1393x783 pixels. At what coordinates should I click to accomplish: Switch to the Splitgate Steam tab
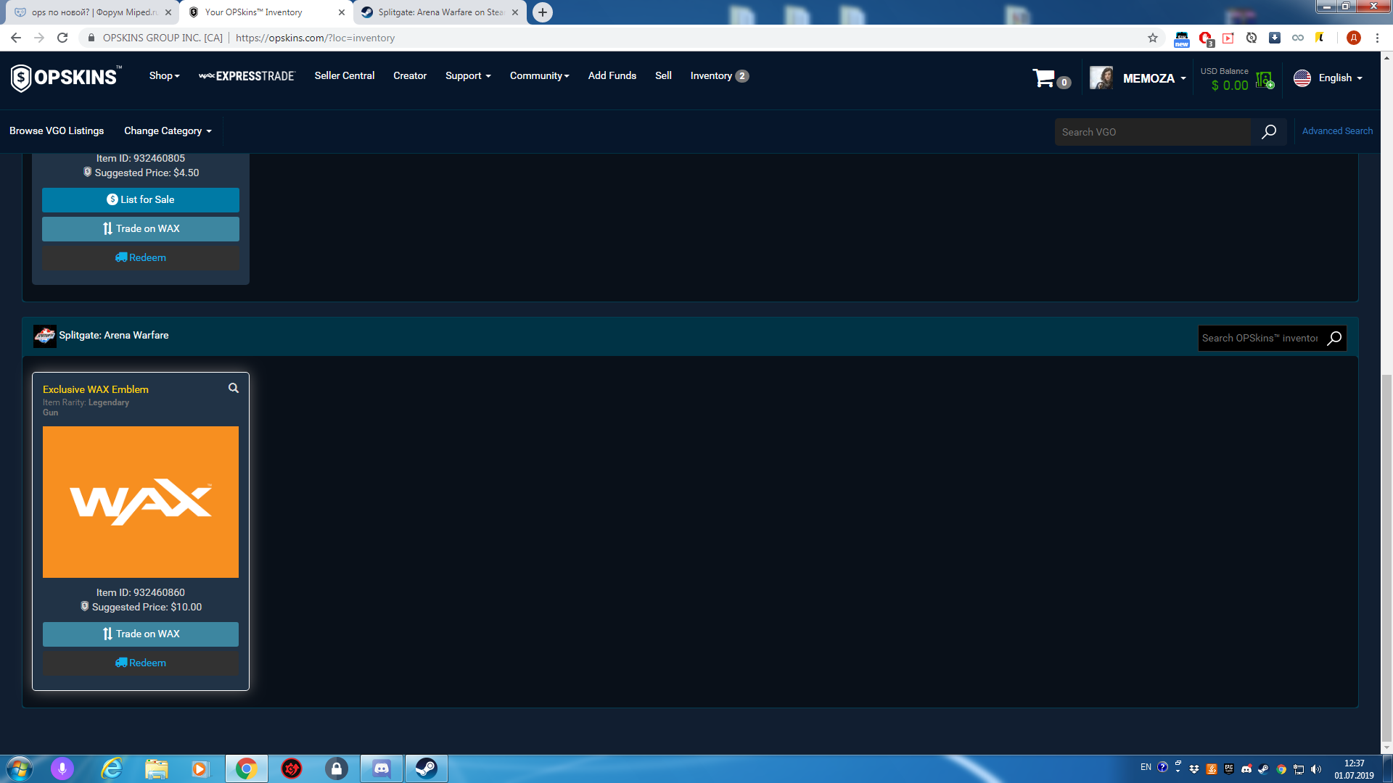tap(440, 12)
